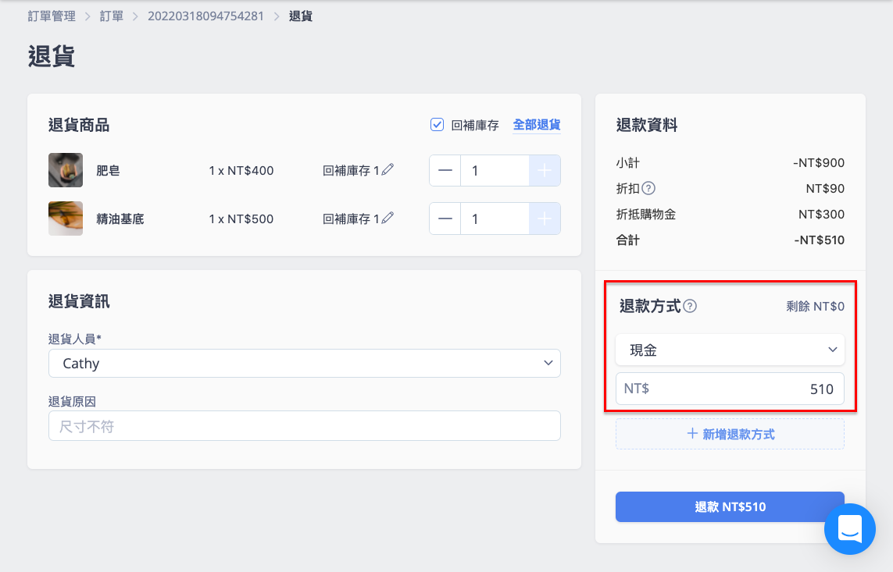Open help icon next to 退款方式
Viewport: 893px width, 572px height.
click(x=690, y=306)
